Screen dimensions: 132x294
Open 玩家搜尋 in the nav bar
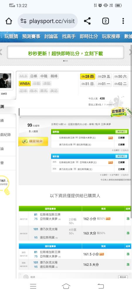click(111, 36)
